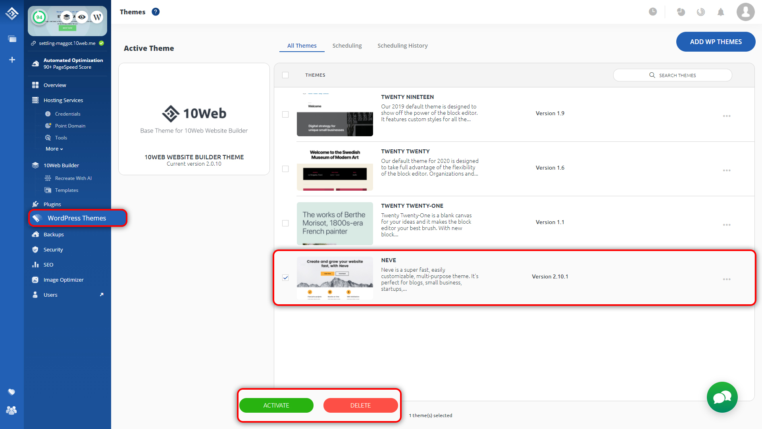Click the Search Themes input field
Screen dimensions: 762x429
(672, 75)
